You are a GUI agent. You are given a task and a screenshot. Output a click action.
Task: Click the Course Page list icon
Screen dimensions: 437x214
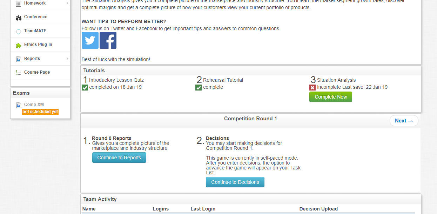(x=19, y=73)
